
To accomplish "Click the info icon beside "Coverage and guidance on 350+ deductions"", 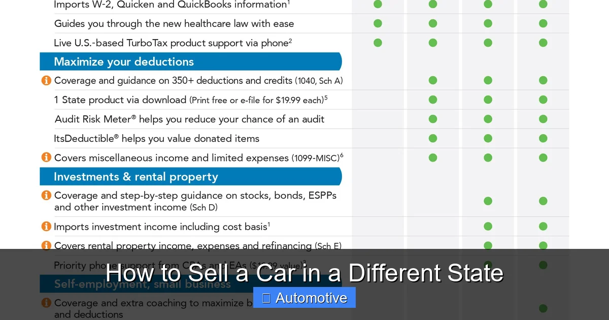I will point(46,80).
